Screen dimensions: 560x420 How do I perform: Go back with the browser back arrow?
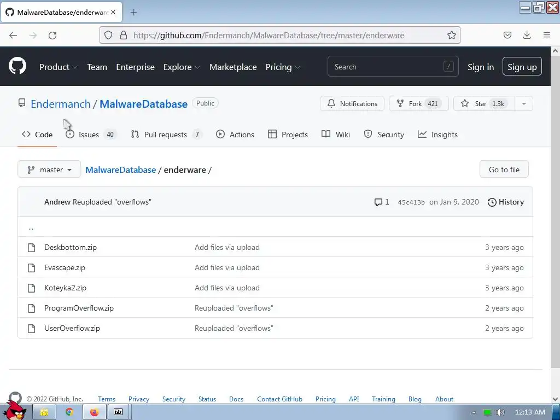point(13,35)
